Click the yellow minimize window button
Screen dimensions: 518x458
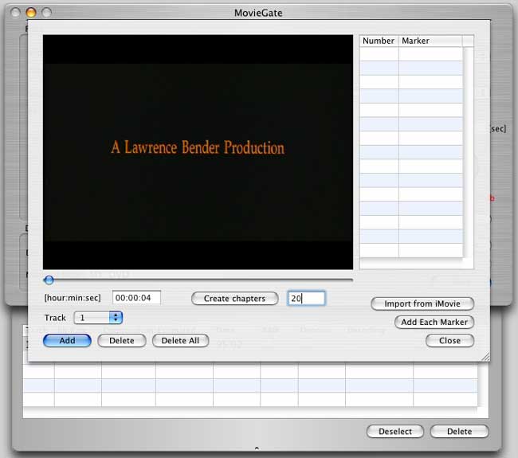pos(31,13)
